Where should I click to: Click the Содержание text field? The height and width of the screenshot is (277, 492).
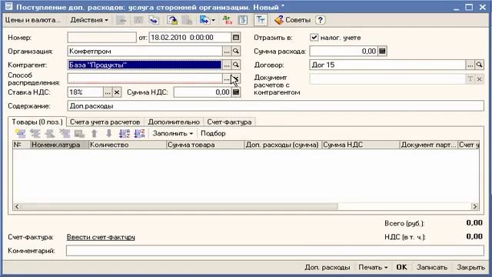tap(275, 106)
